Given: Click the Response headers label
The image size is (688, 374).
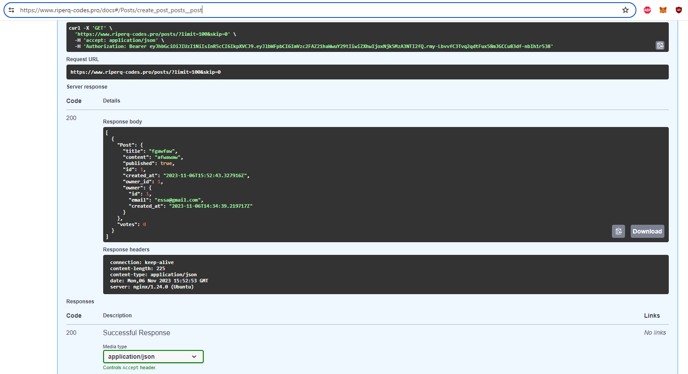Looking at the screenshot, I should [x=126, y=250].
